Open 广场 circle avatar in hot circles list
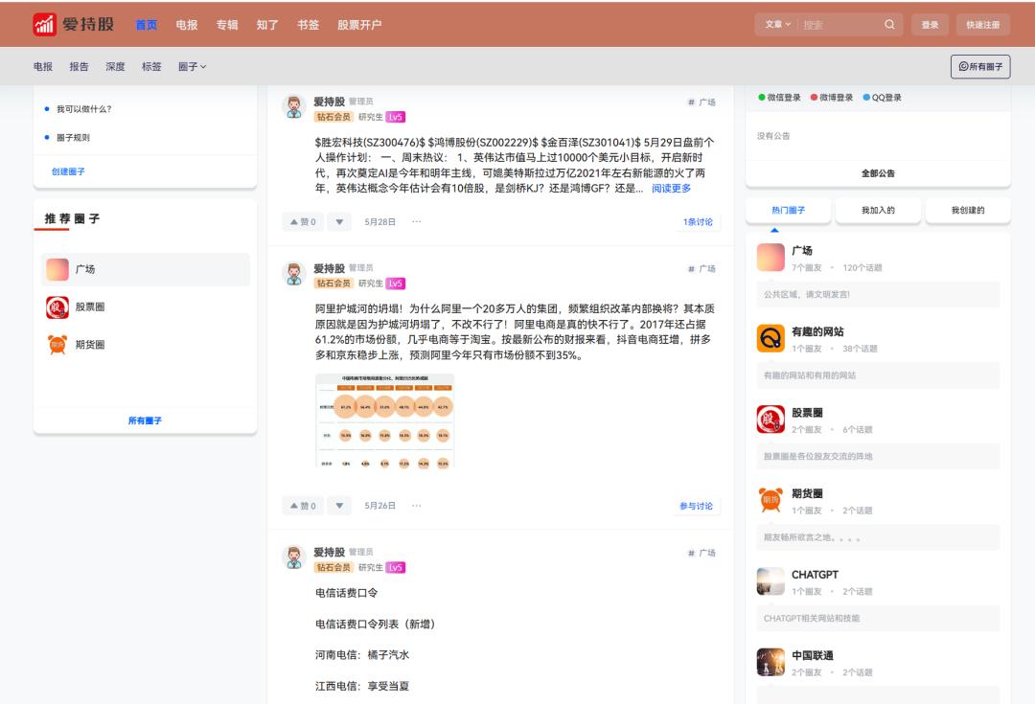The image size is (1035, 704). (x=770, y=258)
